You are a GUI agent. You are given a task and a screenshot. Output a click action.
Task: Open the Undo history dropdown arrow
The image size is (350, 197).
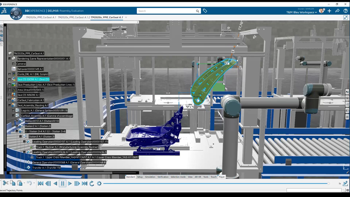pos(34,183)
